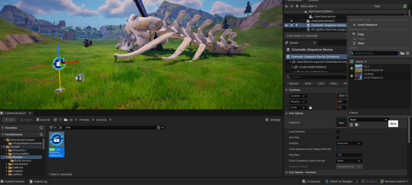Toggle the Loop Playback checkbox
Image resolution: width=412 pixels, height=185 pixels.
point(338,131)
